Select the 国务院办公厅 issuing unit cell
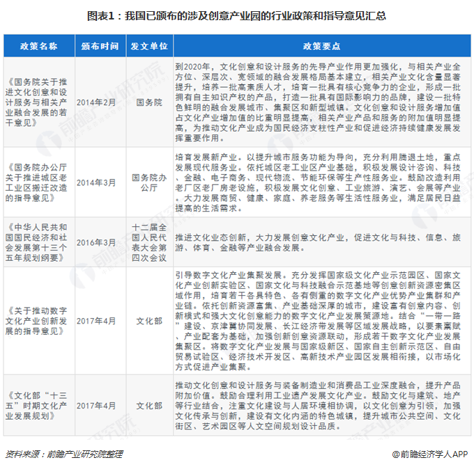Image resolution: width=474 pixels, height=467 pixels. pyautogui.click(x=148, y=182)
